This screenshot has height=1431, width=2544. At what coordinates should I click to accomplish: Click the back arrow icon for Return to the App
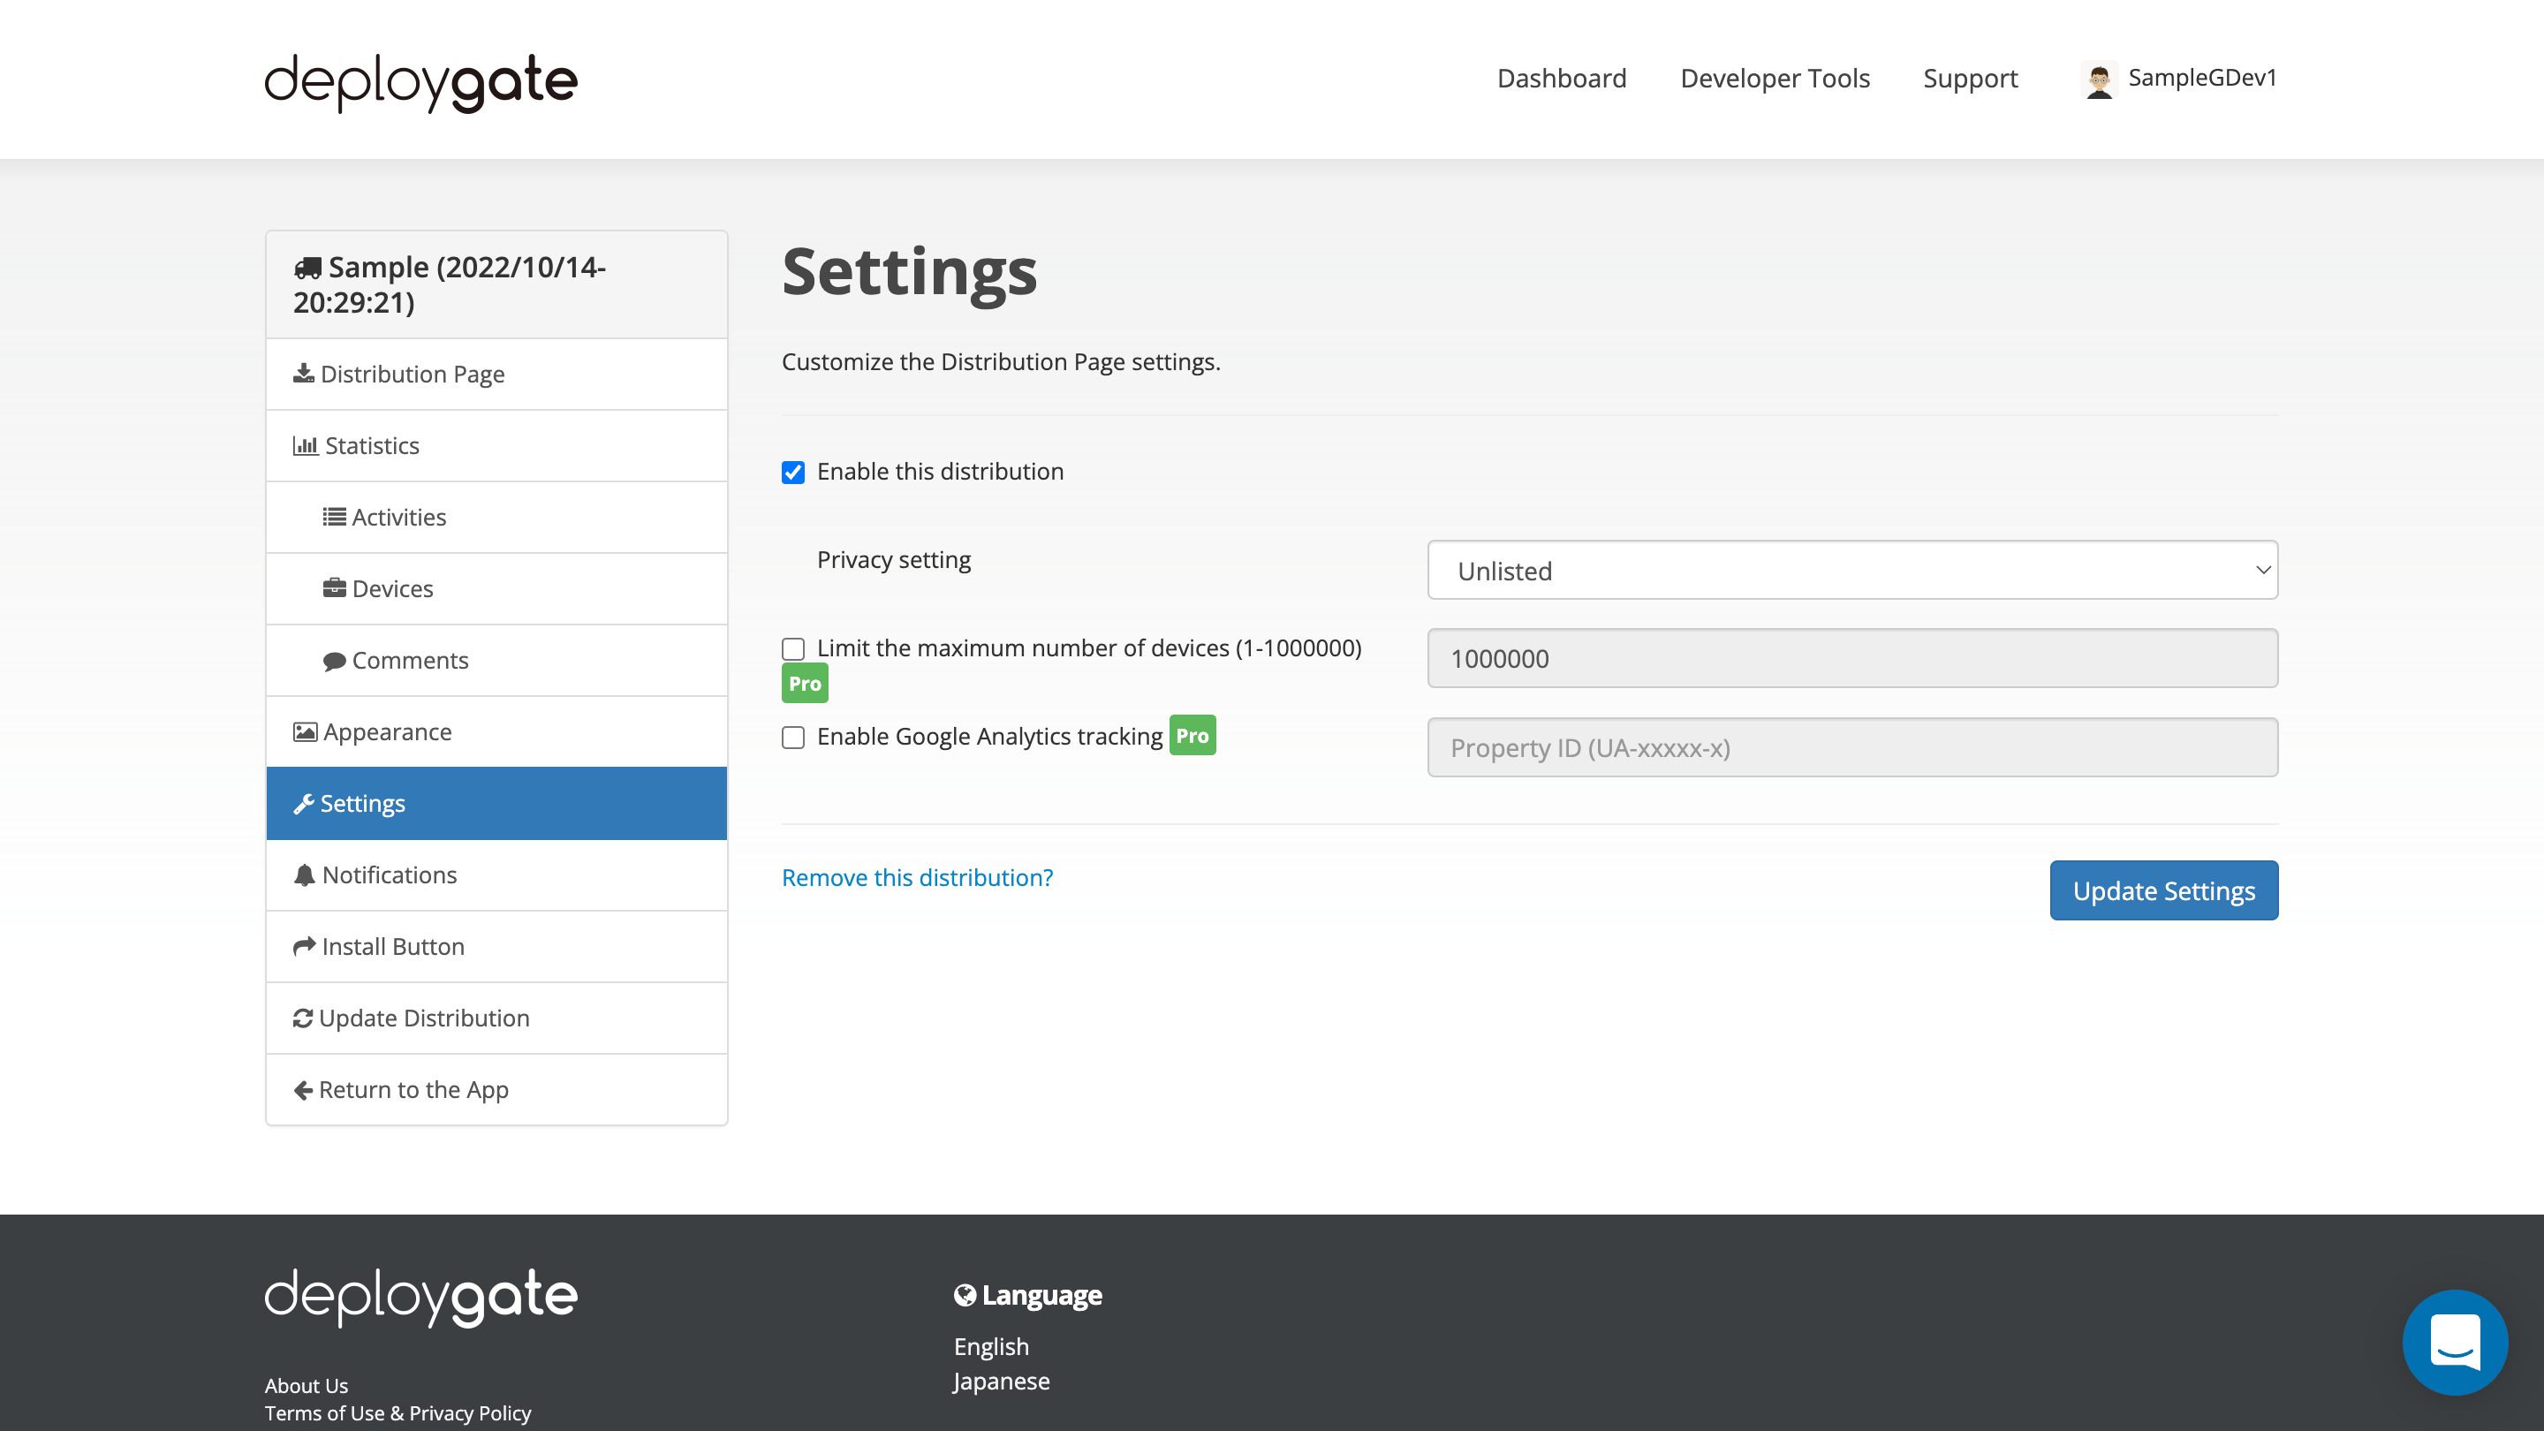pyautogui.click(x=302, y=1089)
